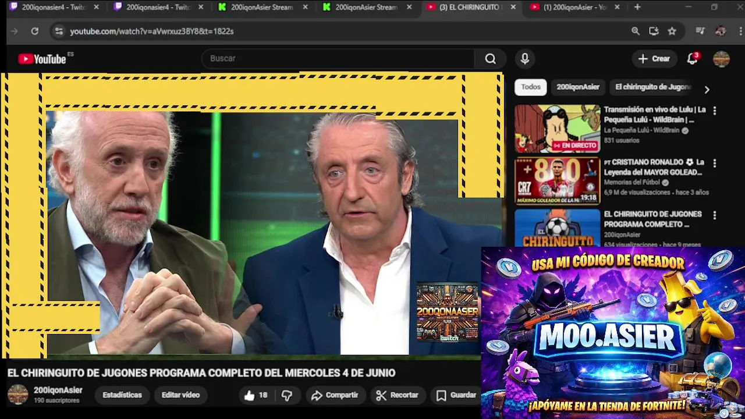Open the 200iqonAsier channel name link under the video
Image resolution: width=745 pixels, height=419 pixels.
point(58,390)
